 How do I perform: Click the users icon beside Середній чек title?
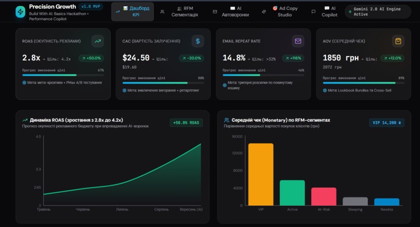coord(227,120)
